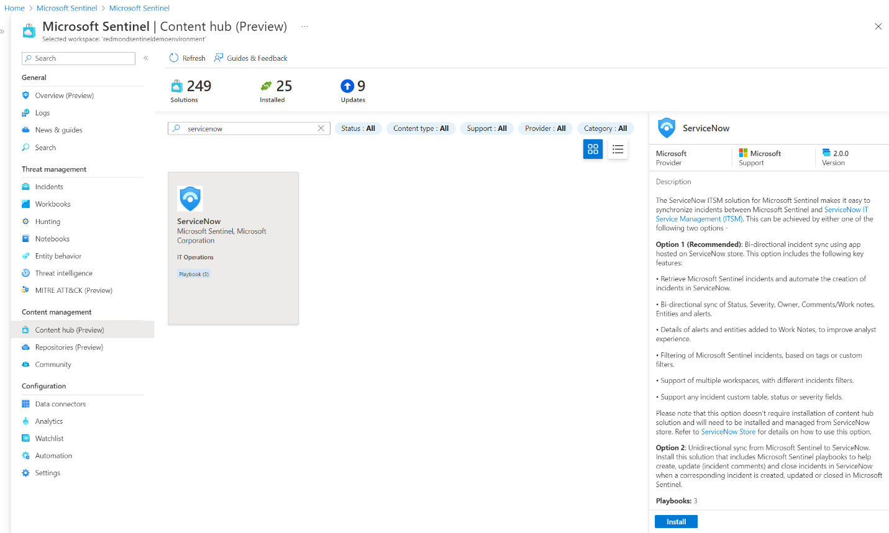The image size is (889, 533).
Task: Click the Community icon
Action: (25, 364)
